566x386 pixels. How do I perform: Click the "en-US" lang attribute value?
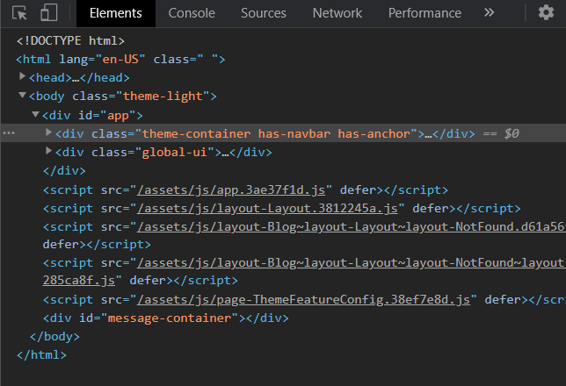pos(120,59)
